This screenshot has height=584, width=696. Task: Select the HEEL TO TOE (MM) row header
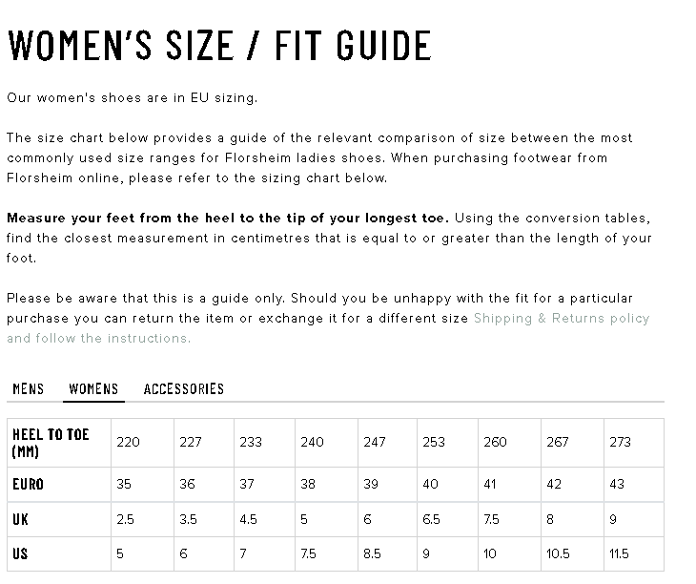(x=51, y=442)
